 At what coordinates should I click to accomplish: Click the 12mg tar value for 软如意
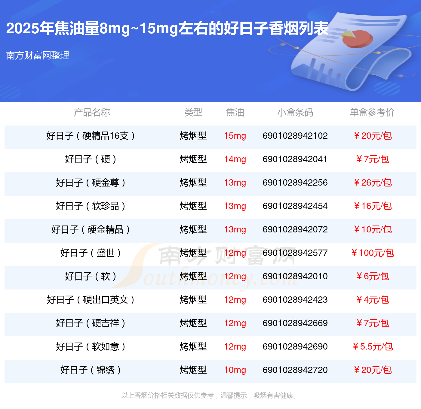coord(235,347)
